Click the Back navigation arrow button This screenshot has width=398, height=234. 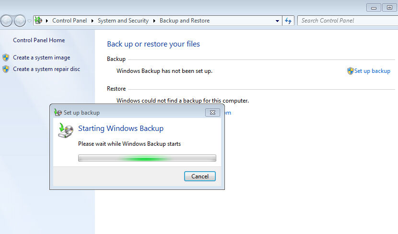[6, 21]
